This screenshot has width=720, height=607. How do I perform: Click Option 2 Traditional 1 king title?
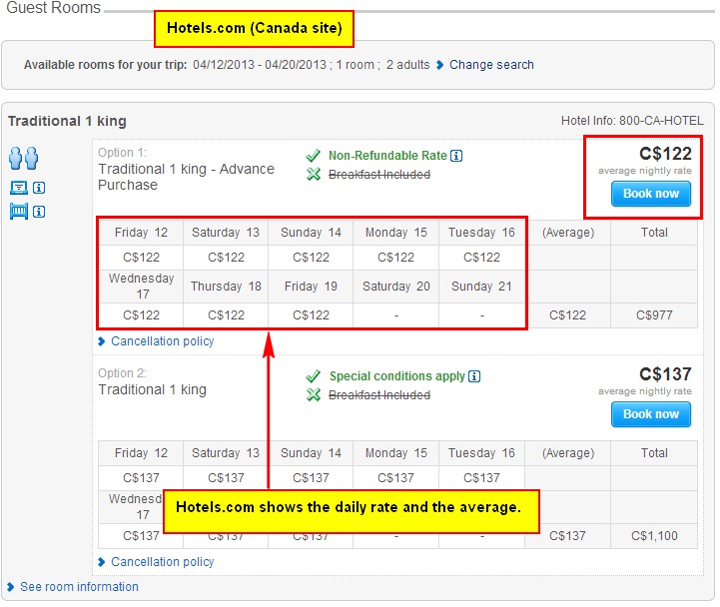[152, 389]
